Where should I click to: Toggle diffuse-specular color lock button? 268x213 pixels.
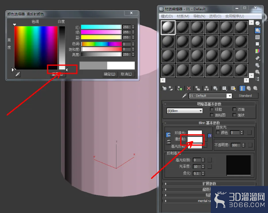coord(168,141)
